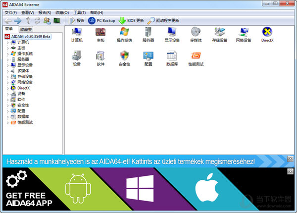
Task: Expand the 服务器 tree node
Action: [8, 60]
